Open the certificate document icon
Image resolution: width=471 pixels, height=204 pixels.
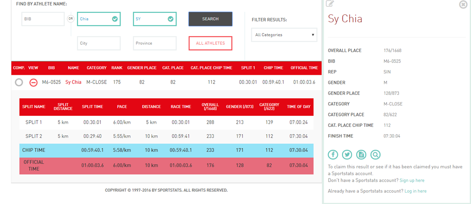click(x=361, y=155)
